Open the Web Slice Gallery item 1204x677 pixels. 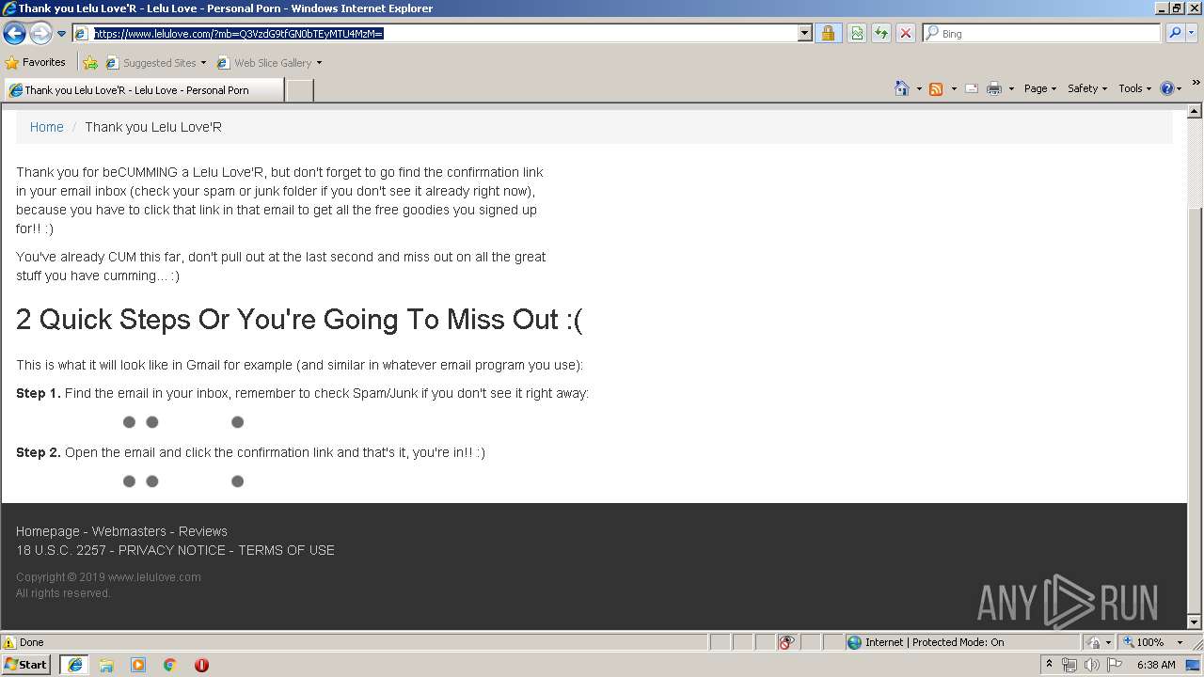coord(269,63)
